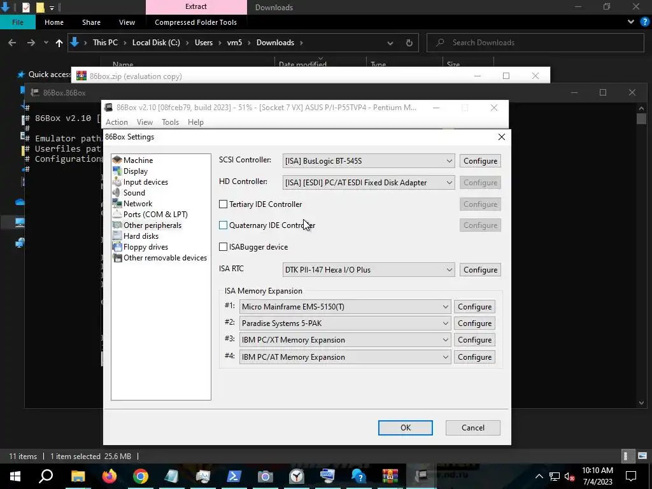Configure the ISA RTC device
Image resolution: width=652 pixels, height=489 pixels.
(480, 270)
